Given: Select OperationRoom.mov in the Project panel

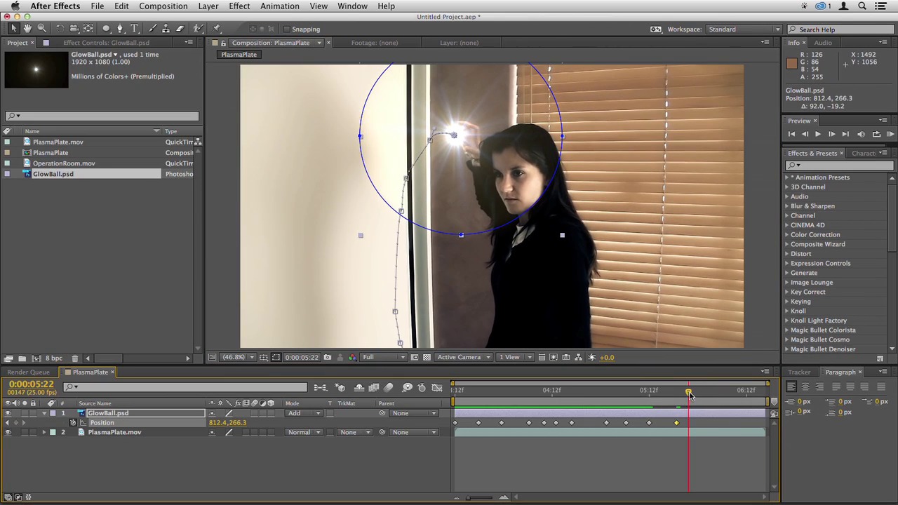Looking at the screenshot, I should click(x=64, y=163).
